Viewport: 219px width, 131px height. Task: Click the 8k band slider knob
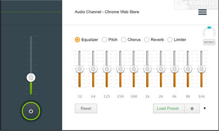point(188,69)
